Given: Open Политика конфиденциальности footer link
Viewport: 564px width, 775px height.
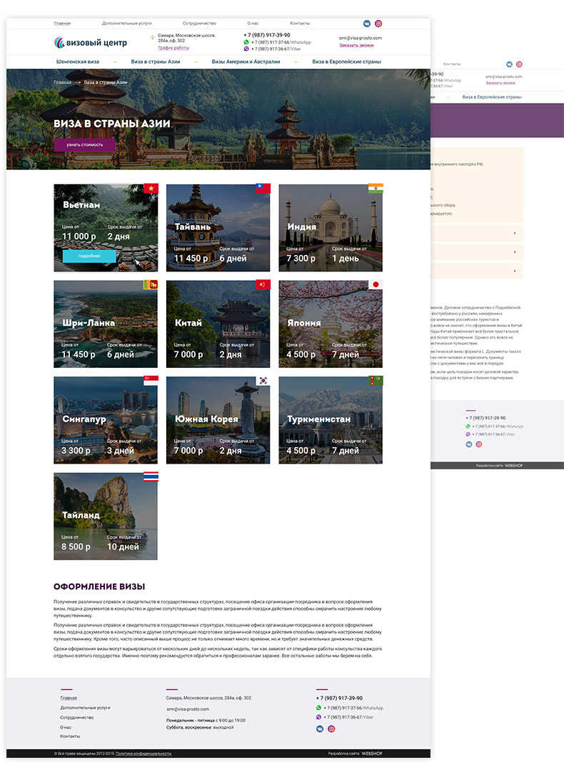Looking at the screenshot, I should click(143, 754).
